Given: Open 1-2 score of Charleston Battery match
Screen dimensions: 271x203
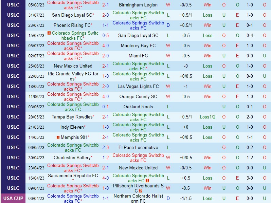Looking at the screenshot, I should point(105,158).
